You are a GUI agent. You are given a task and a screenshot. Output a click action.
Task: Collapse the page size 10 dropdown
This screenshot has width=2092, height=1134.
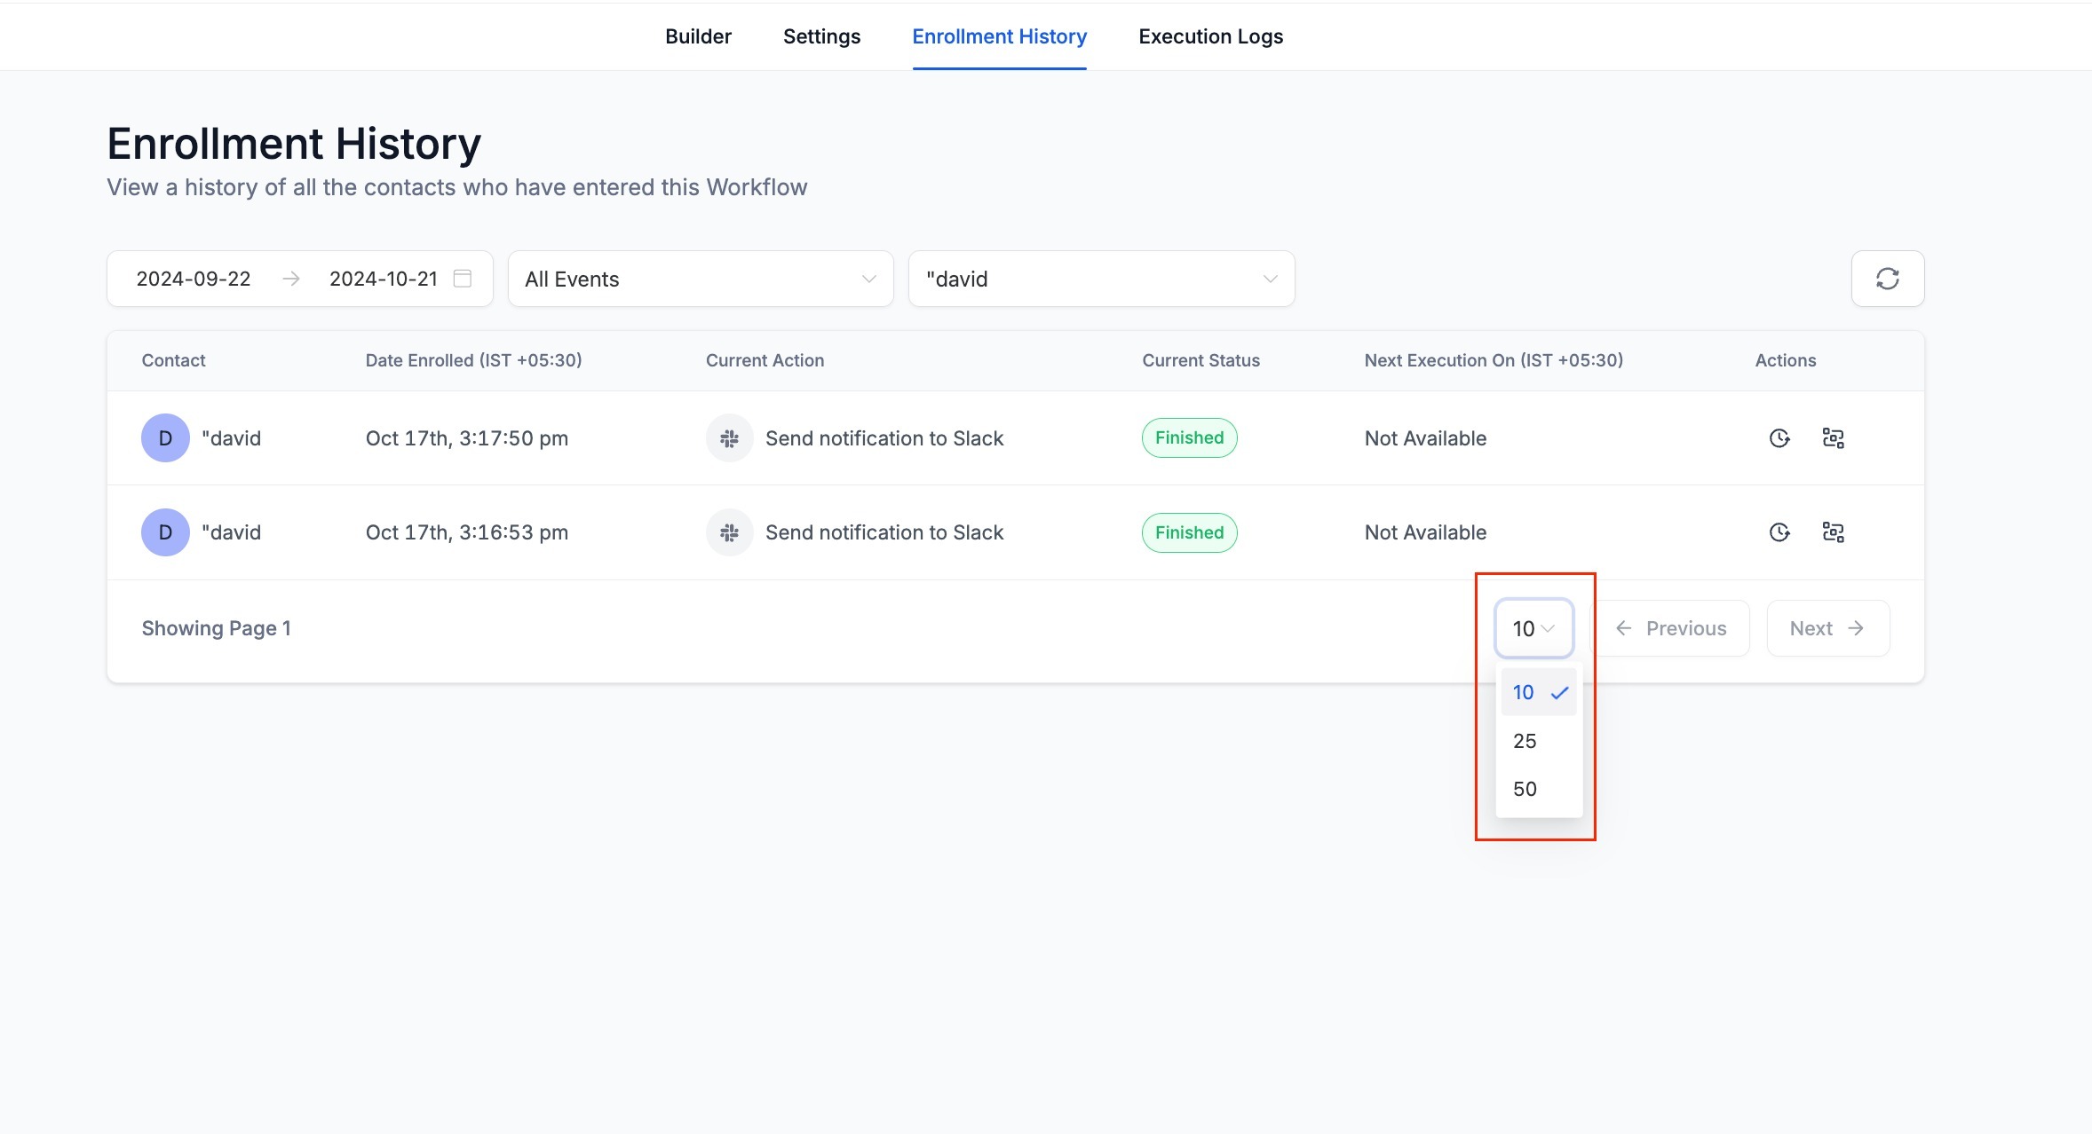(x=1533, y=628)
